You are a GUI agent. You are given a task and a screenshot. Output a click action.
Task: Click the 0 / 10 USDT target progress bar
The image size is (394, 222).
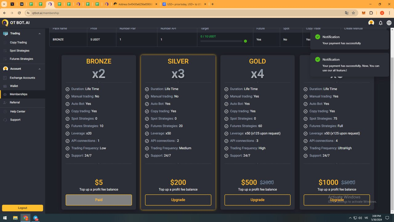tap(222, 41)
